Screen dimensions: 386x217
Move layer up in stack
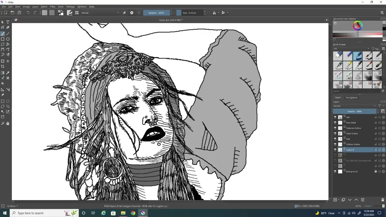pos(356,200)
